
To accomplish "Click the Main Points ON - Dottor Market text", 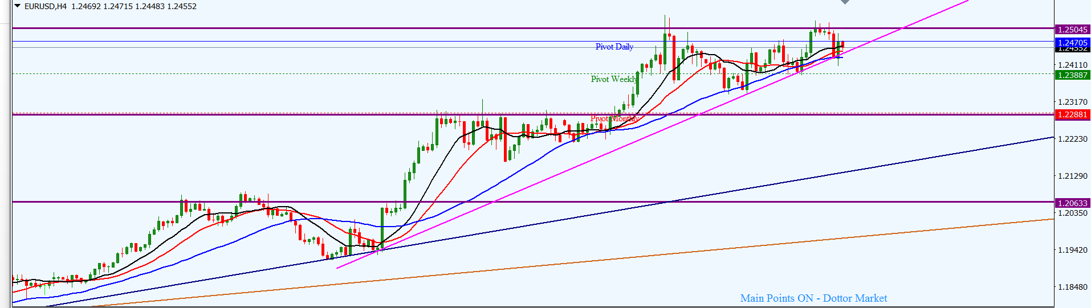I will tap(813, 298).
